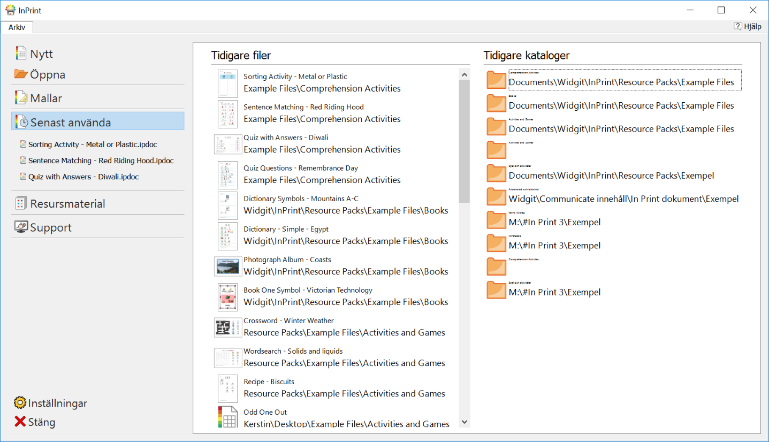Select the Photograph Album - Coasts thumbnail
This screenshot has width=769, height=442.
pos(227,266)
